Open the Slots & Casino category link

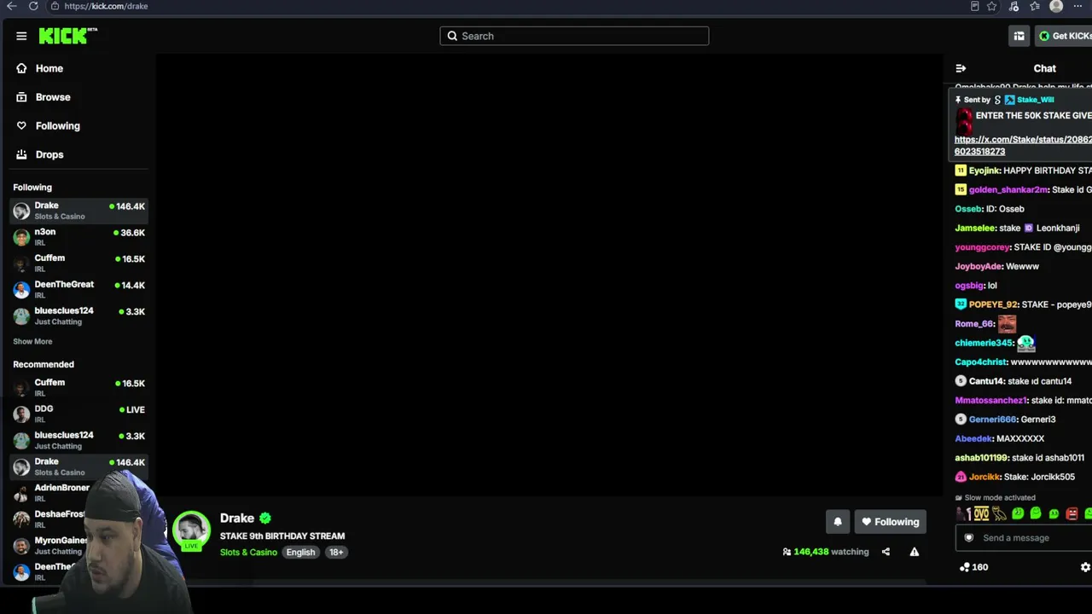pyautogui.click(x=248, y=552)
